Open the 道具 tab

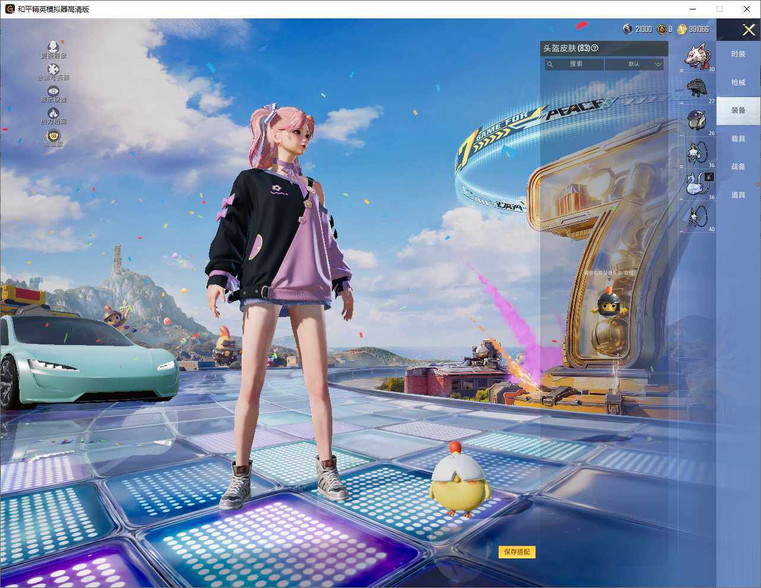point(738,195)
